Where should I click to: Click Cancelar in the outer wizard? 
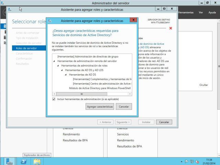coord(164,122)
